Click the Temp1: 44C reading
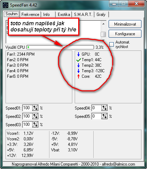This screenshot has height=169, width=147. click(92, 60)
